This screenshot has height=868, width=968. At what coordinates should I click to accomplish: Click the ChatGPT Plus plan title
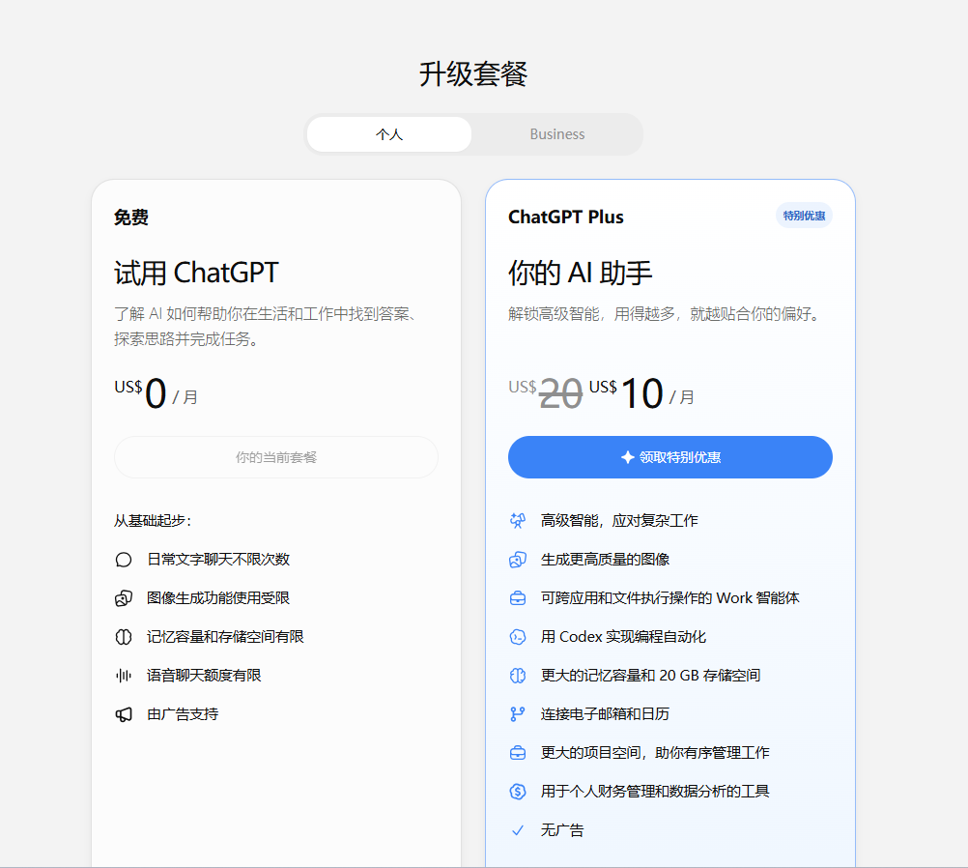565,217
